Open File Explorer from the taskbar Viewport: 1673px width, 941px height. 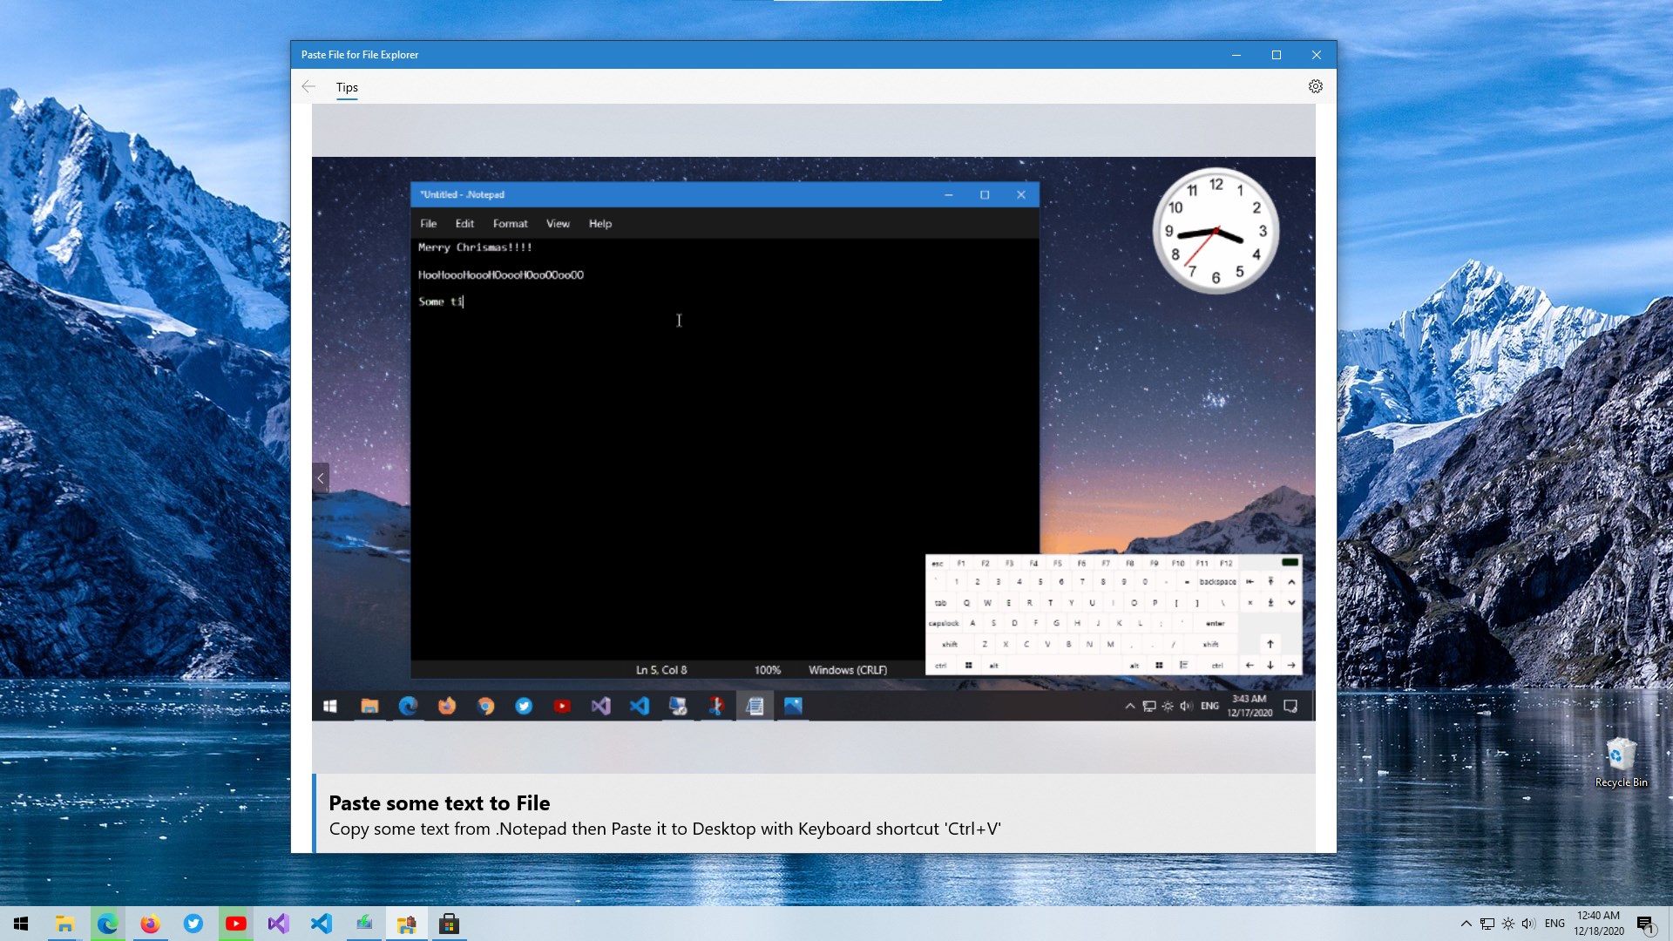pyautogui.click(x=64, y=924)
